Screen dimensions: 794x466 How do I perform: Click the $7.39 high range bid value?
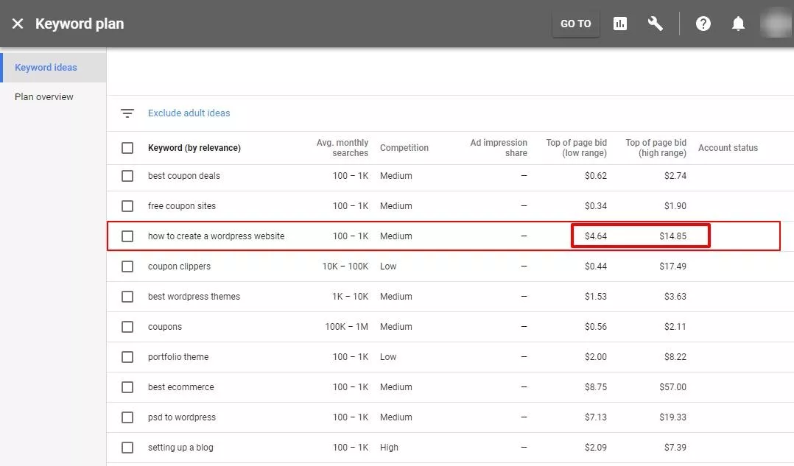(675, 448)
